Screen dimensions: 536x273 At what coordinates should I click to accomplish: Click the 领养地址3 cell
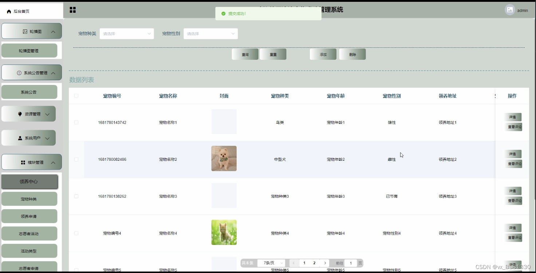(448, 196)
